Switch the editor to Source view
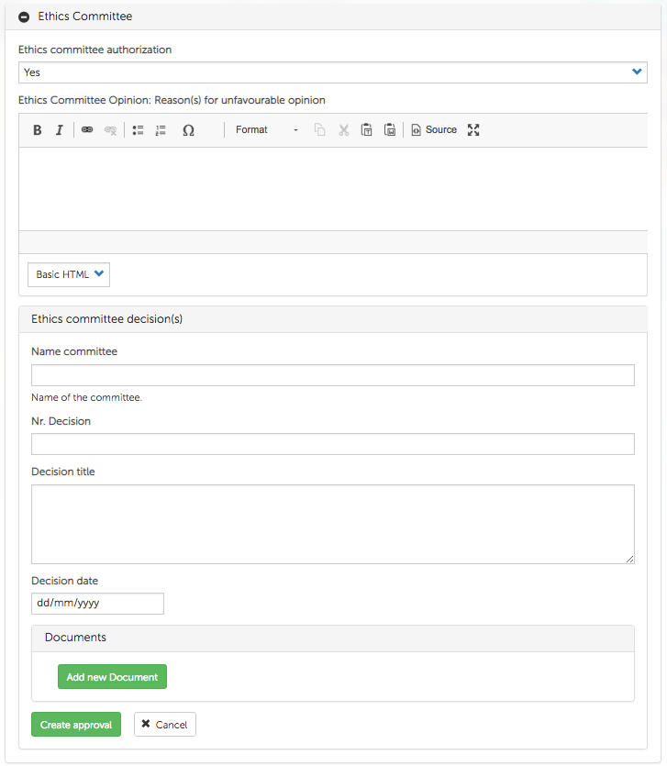This screenshot has width=667, height=766. tap(434, 130)
